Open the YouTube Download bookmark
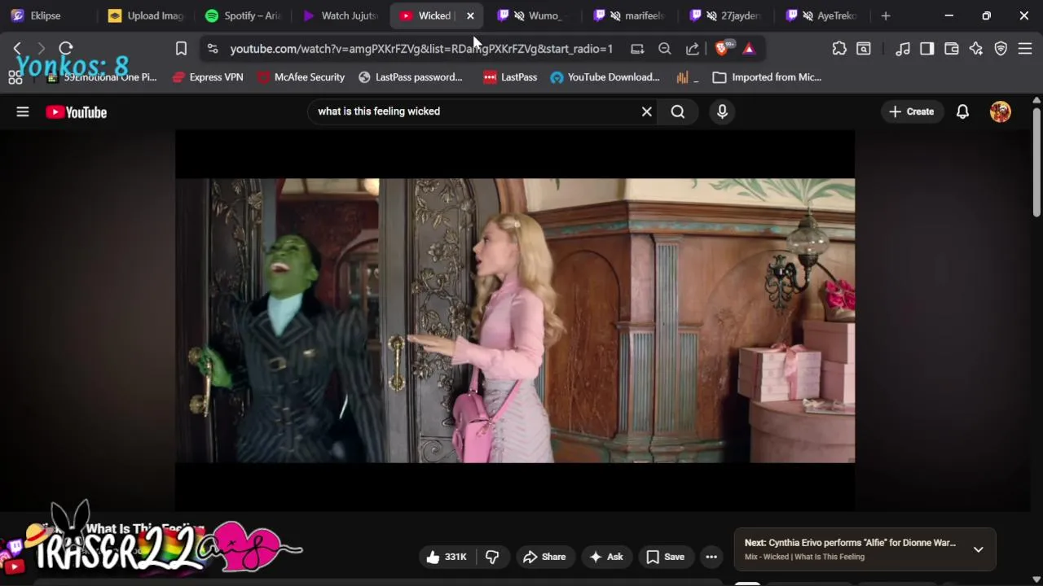Viewport: 1043px width, 586px height. [605, 77]
